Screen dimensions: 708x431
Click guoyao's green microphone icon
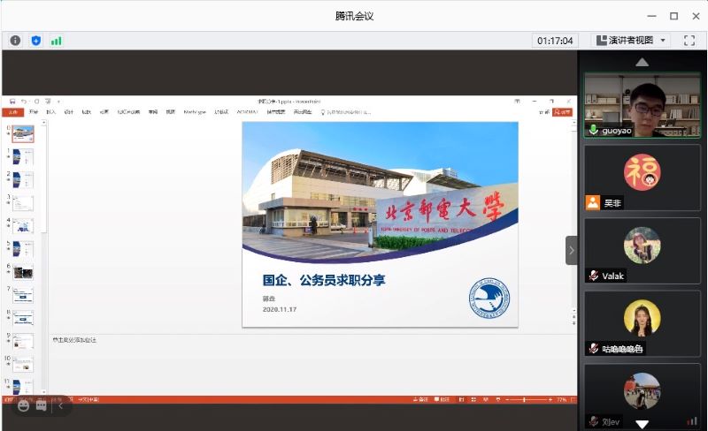594,131
